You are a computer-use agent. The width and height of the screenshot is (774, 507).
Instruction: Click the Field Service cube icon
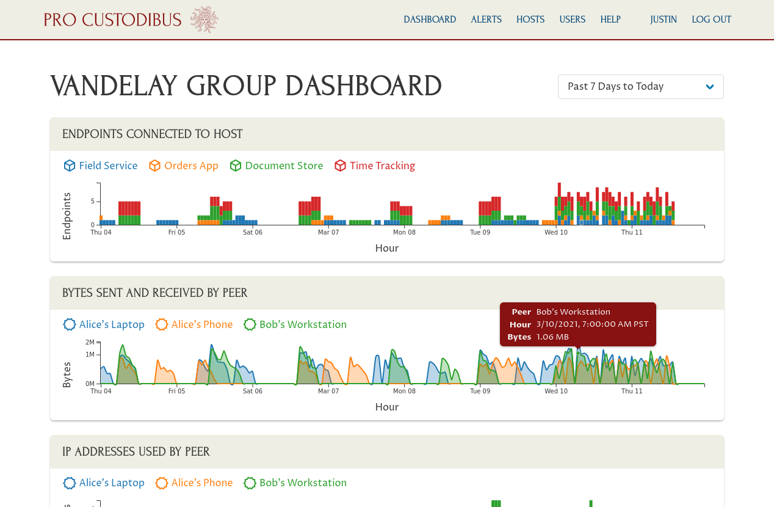70,166
